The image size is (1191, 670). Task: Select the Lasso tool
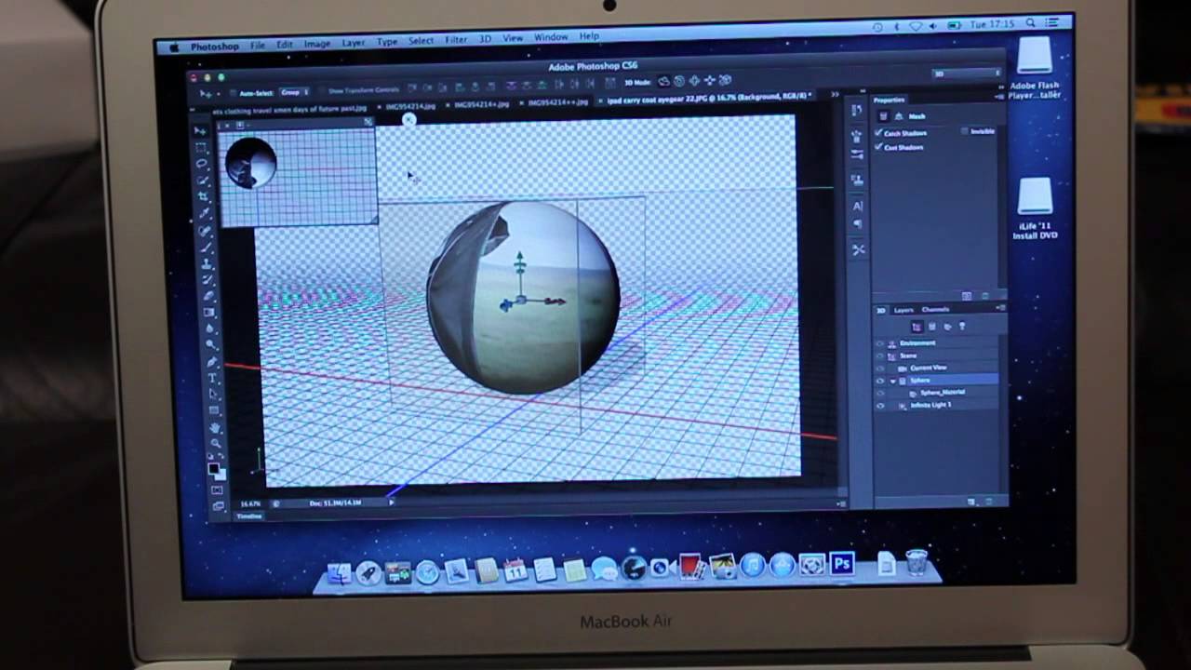click(x=202, y=164)
